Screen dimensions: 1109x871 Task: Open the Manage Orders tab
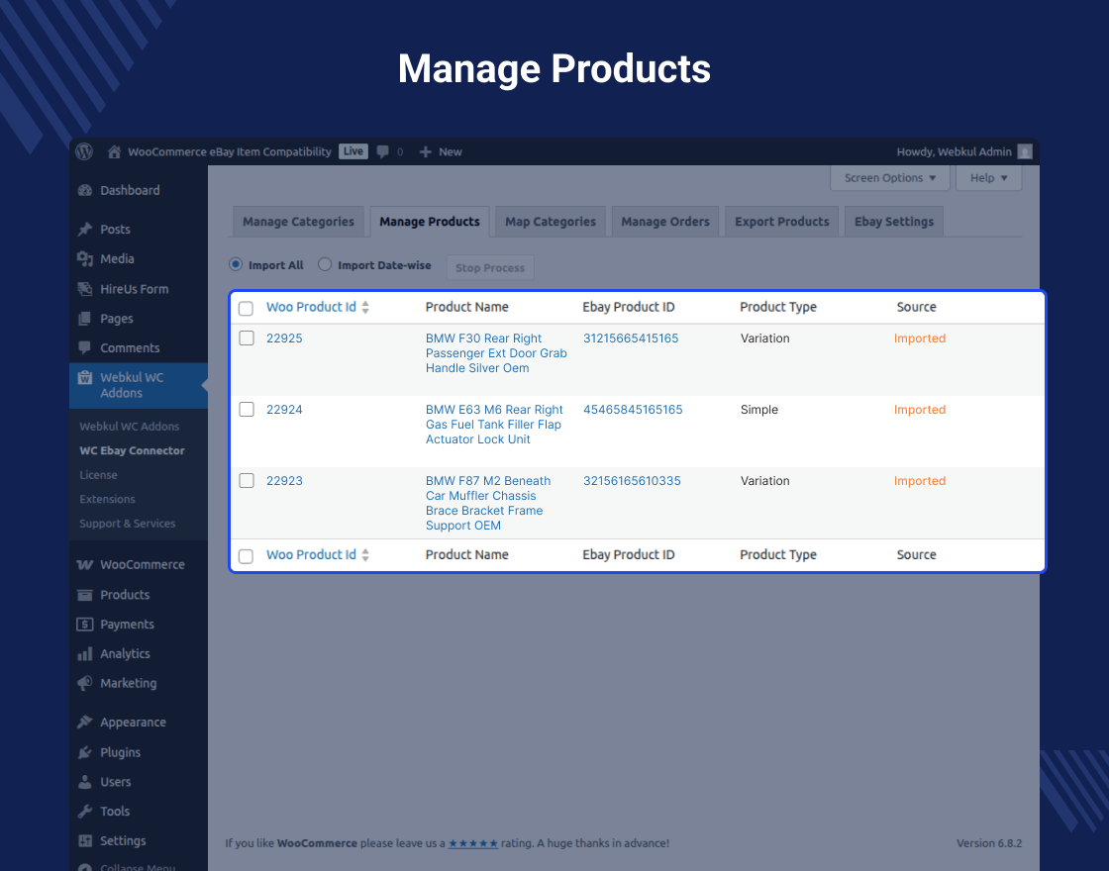(x=664, y=222)
